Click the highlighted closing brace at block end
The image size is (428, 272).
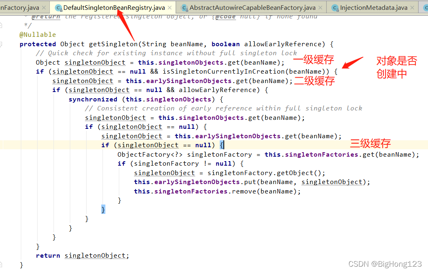[103, 209]
